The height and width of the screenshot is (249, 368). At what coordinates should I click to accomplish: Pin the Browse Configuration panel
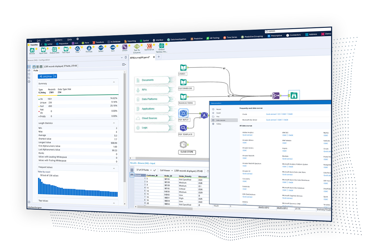(x=125, y=57)
